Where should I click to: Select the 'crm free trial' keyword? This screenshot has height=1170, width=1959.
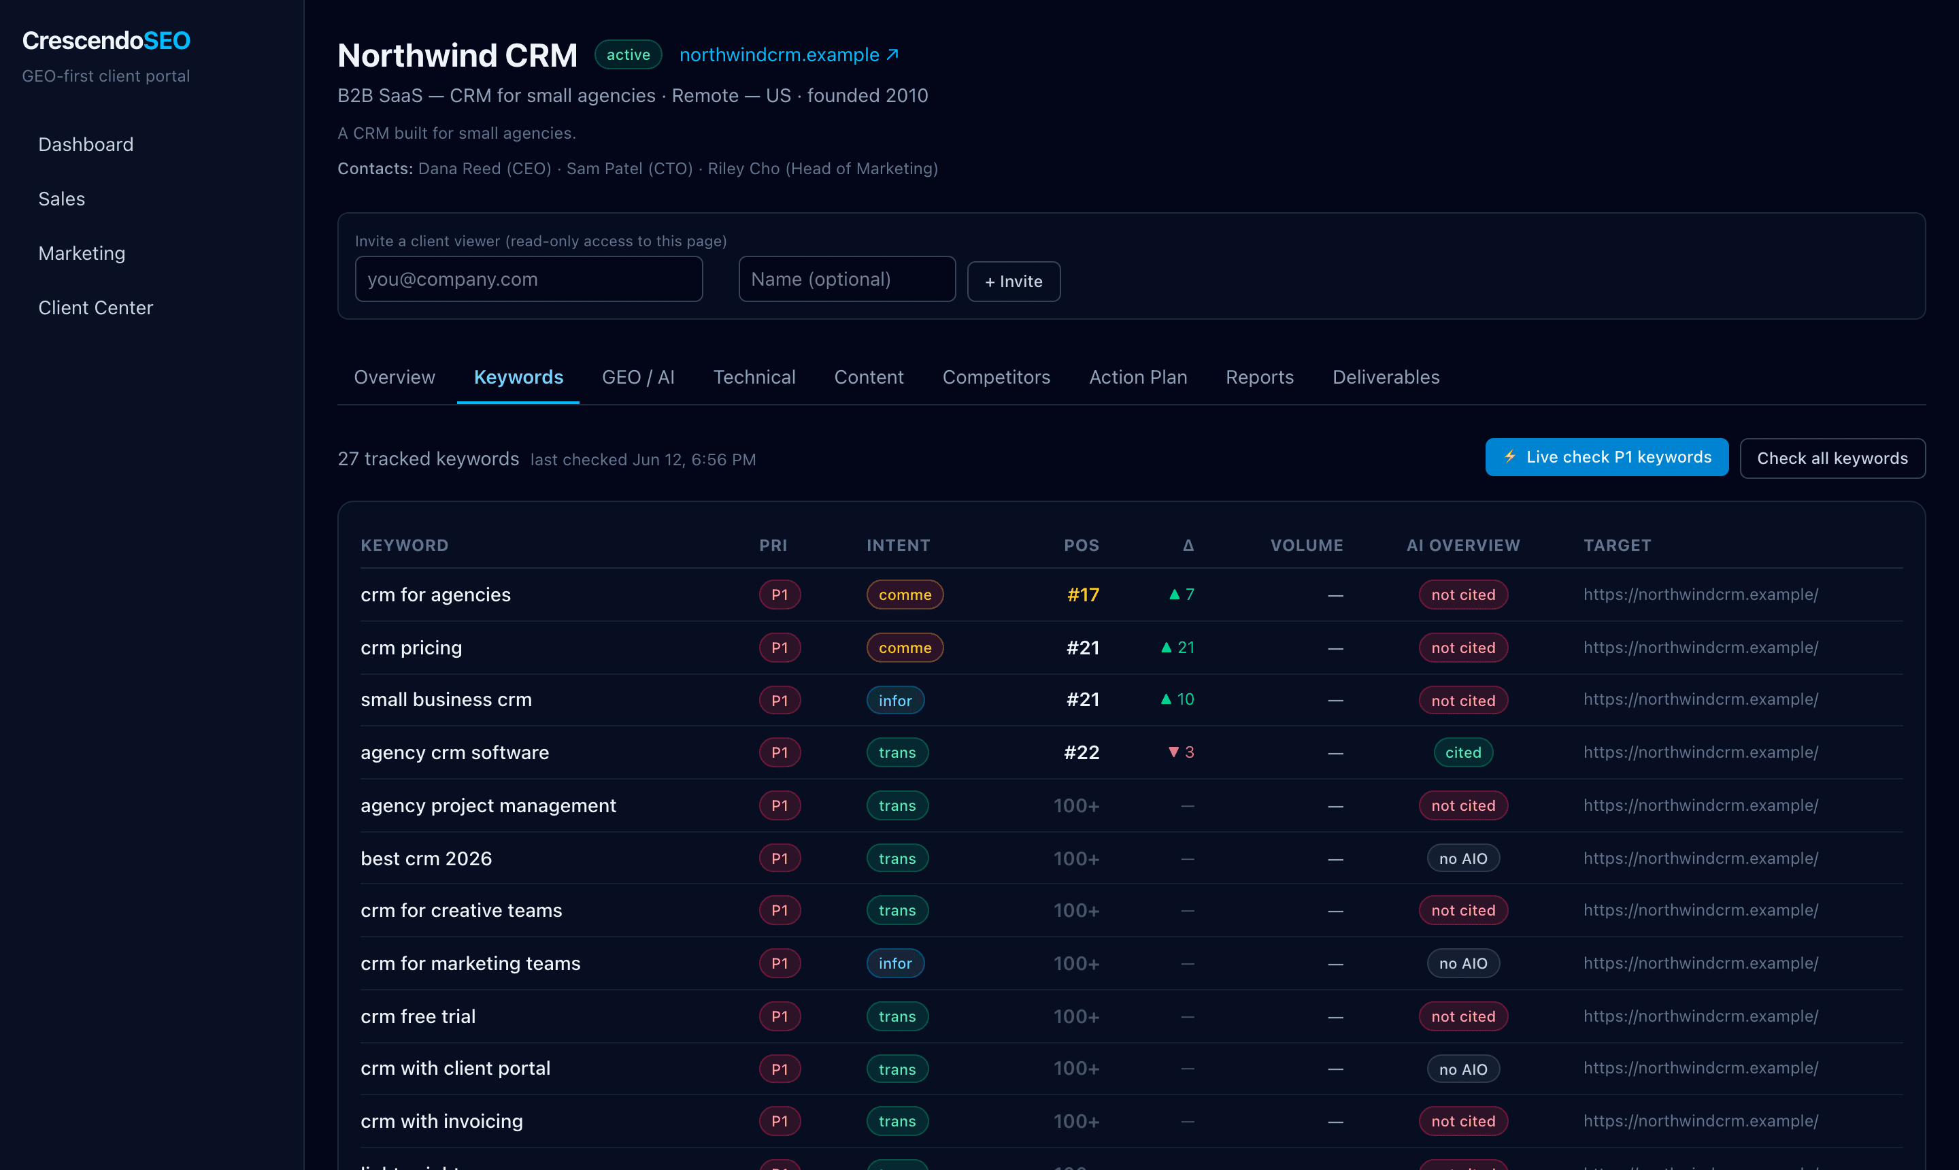pyautogui.click(x=418, y=1016)
